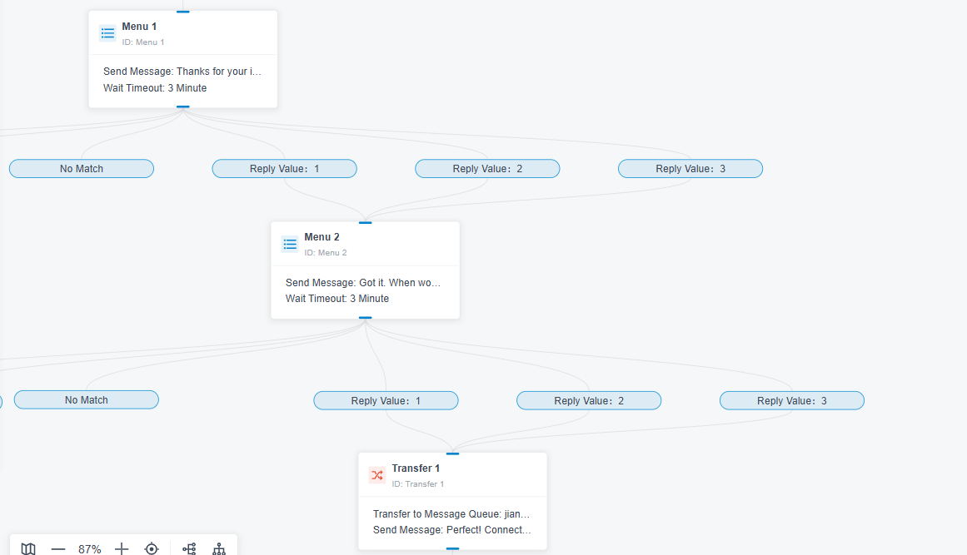This screenshot has width=967, height=555.
Task: Click 'Send Message: Perfect! Connect...' text
Action: pos(451,530)
